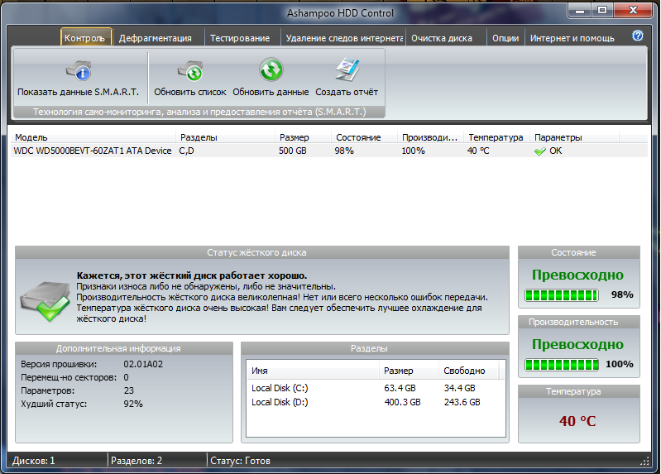Click the Обновить данные label
The height and width of the screenshot is (474, 661).
click(271, 92)
